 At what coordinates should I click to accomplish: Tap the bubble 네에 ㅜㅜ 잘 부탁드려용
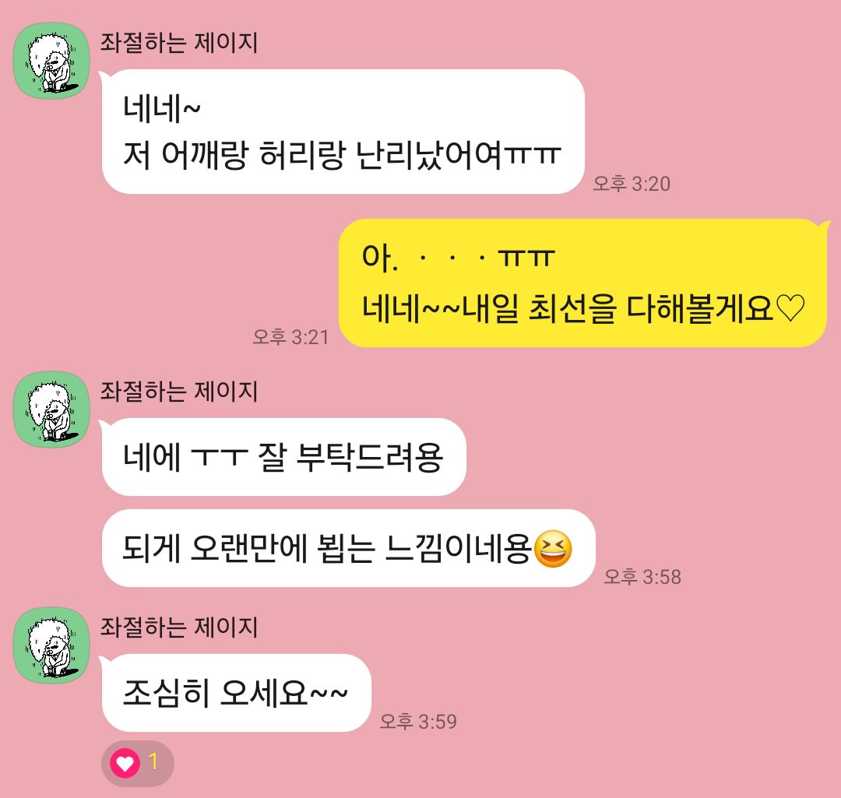[283, 457]
